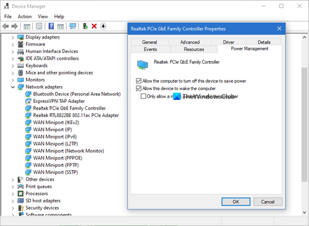Click the red X uninstall device icon

click(x=94, y=26)
